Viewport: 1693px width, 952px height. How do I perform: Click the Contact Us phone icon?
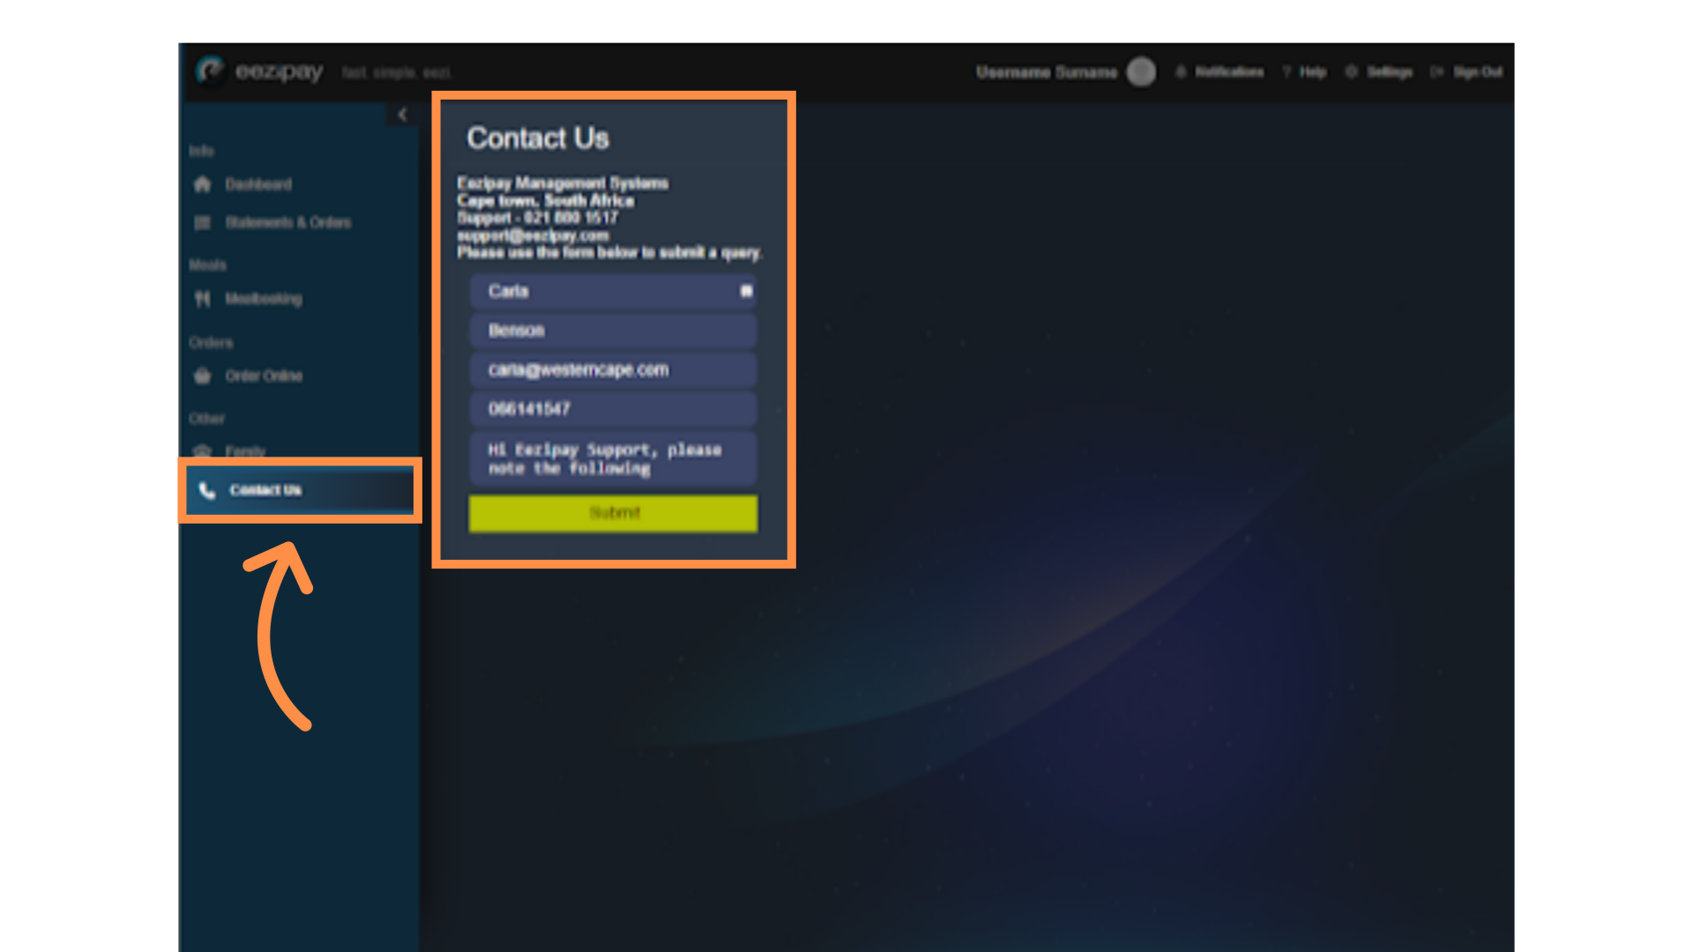pos(207,490)
